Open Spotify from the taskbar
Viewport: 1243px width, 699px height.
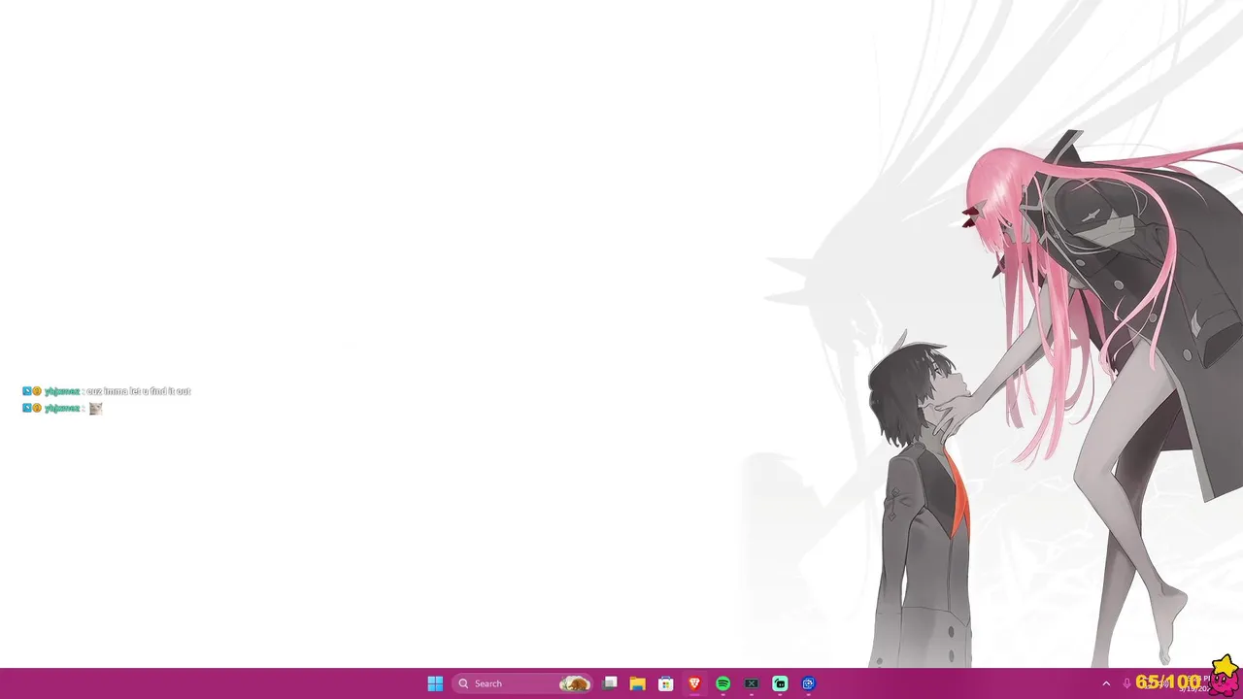tap(722, 683)
